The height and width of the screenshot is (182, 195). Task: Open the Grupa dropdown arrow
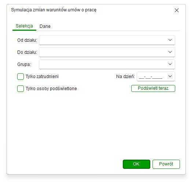(170, 64)
